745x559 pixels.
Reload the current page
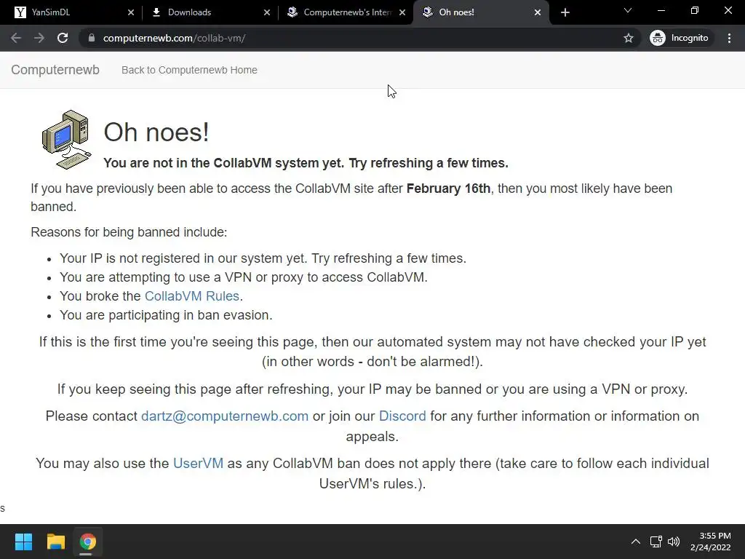[x=63, y=38]
